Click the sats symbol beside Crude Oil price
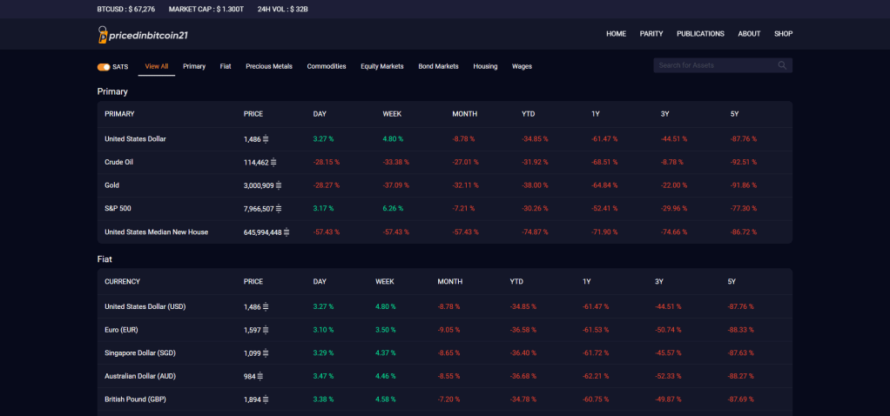890x416 pixels. coord(275,162)
